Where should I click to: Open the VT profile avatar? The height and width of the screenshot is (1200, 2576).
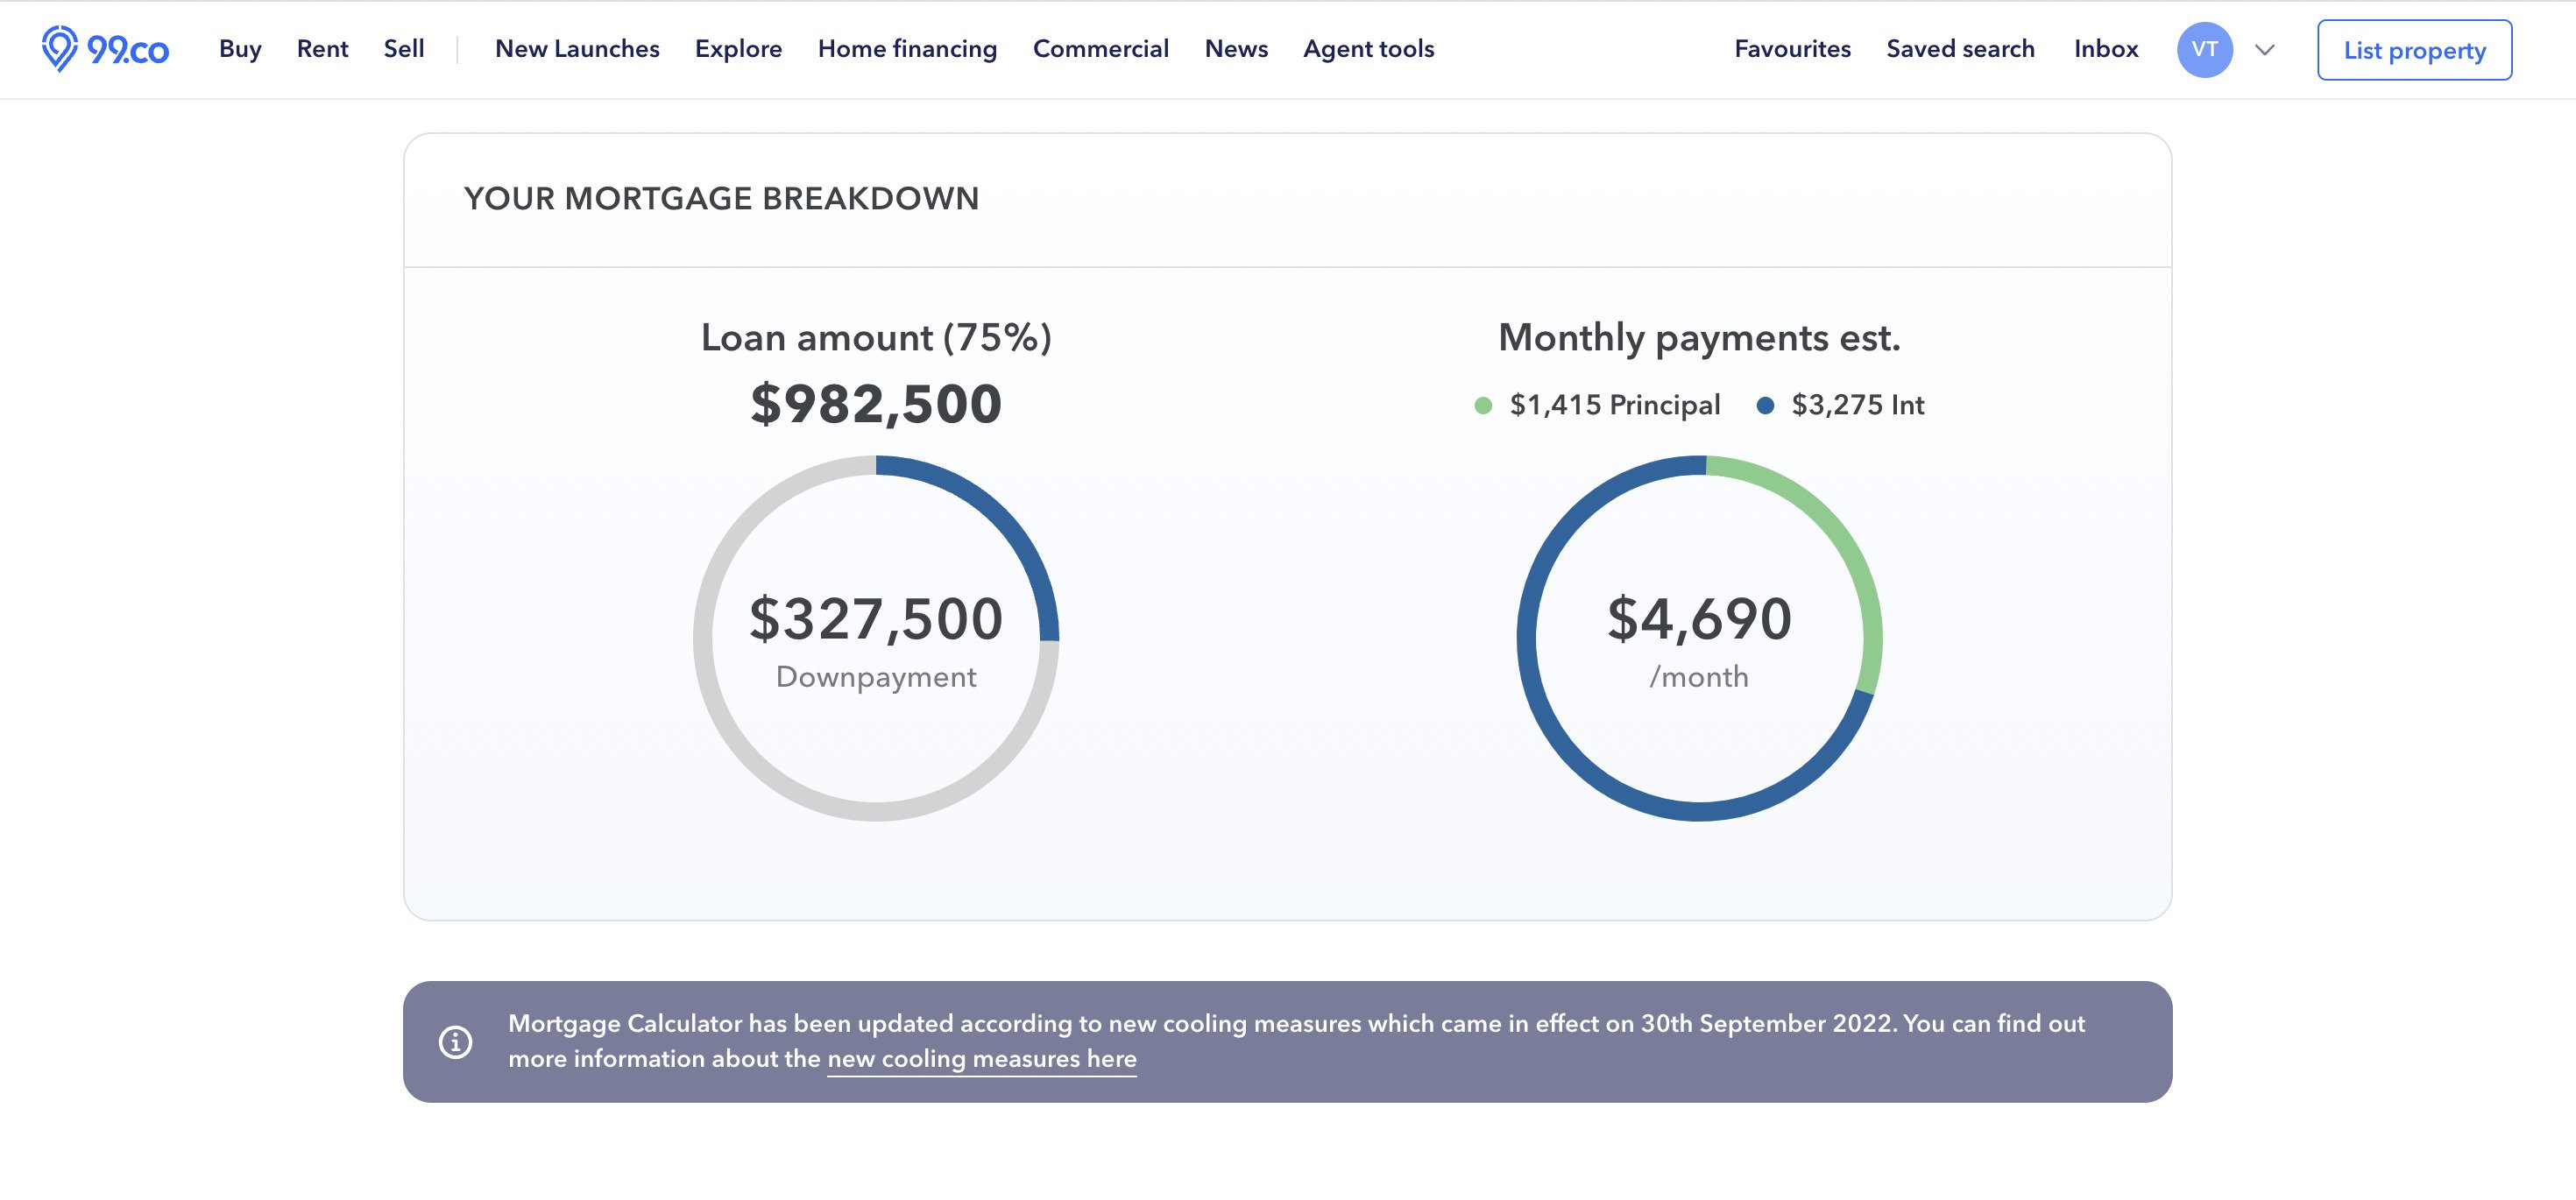2204,49
